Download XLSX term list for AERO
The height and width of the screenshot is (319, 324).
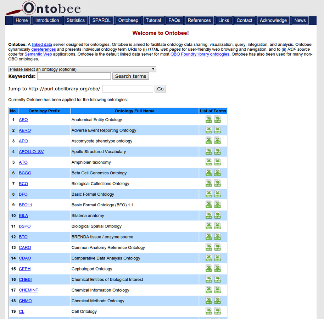coord(217,130)
